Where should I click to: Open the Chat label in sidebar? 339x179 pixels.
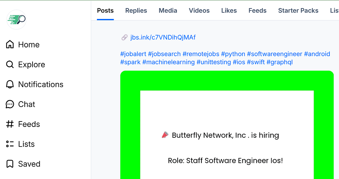point(26,104)
